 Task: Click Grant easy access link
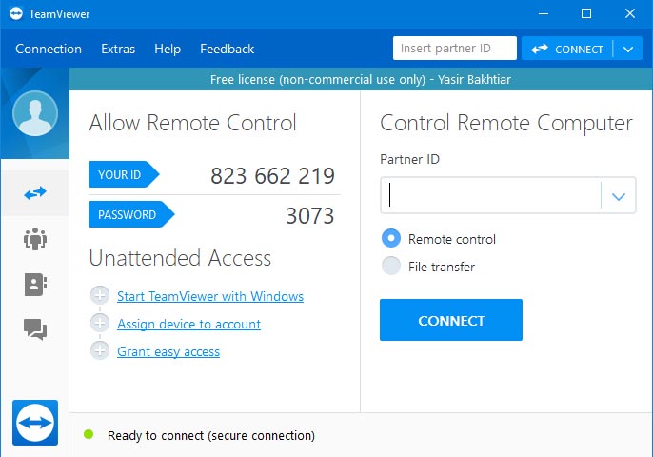pos(168,351)
